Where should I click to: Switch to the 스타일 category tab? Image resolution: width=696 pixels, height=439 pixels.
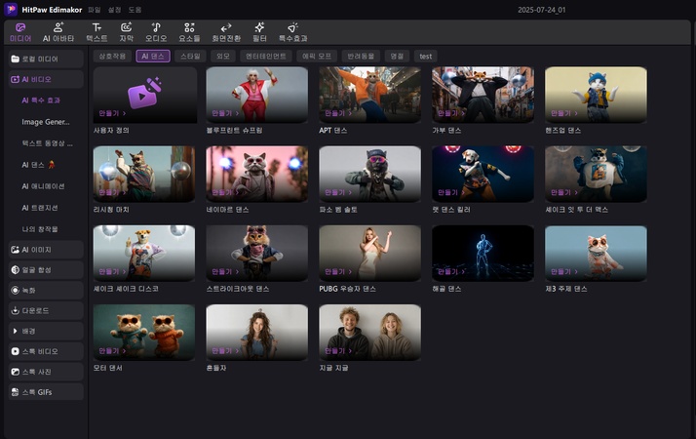[190, 56]
